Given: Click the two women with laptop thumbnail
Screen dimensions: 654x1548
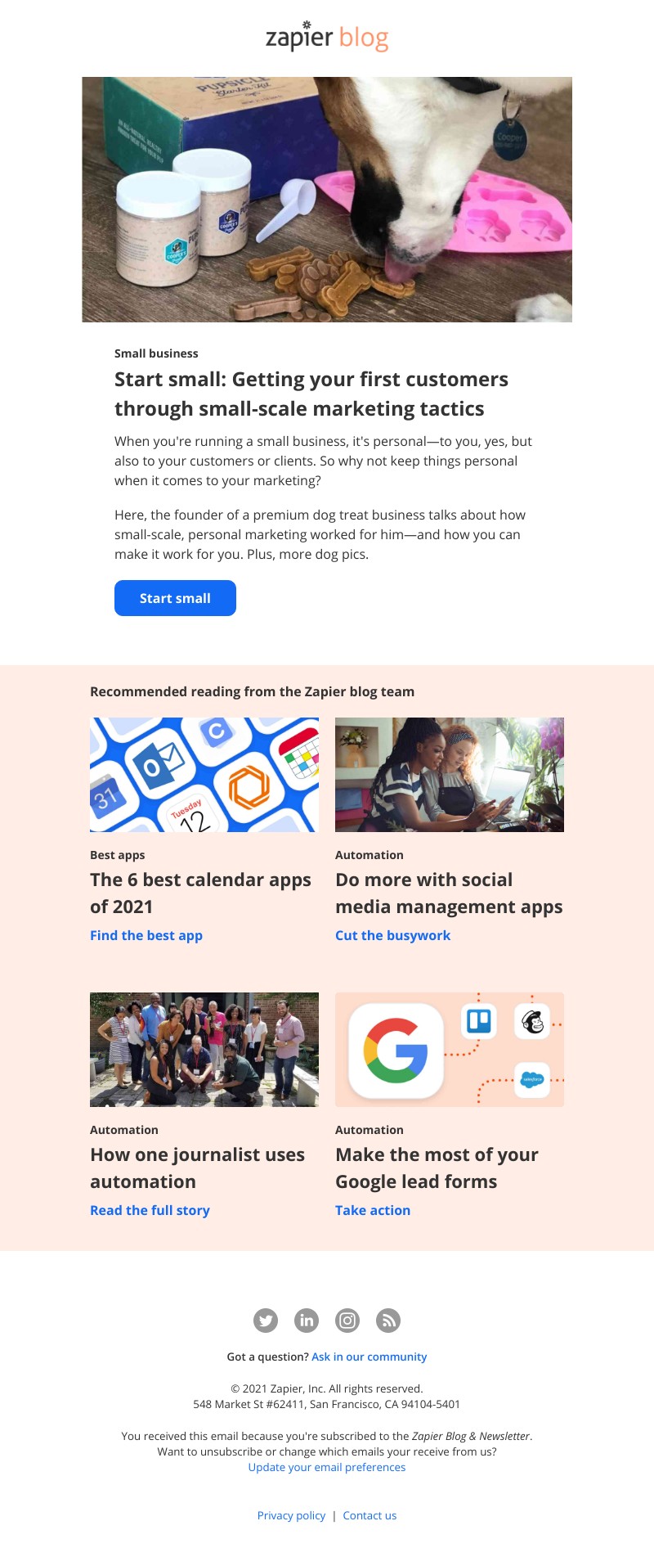Looking at the screenshot, I should point(450,775).
